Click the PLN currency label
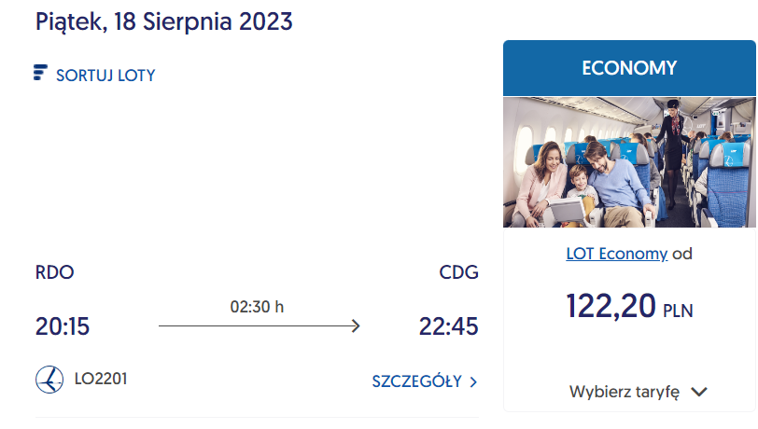Image resolution: width=758 pixels, height=429 pixels. coord(678,311)
